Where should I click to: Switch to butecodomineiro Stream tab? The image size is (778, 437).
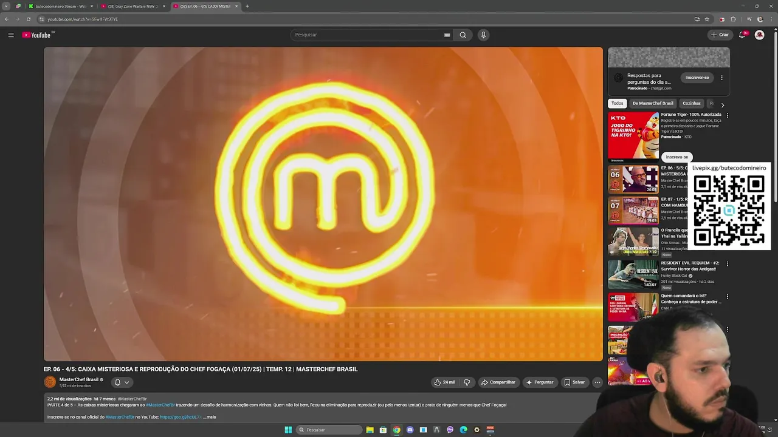pyautogui.click(x=61, y=6)
